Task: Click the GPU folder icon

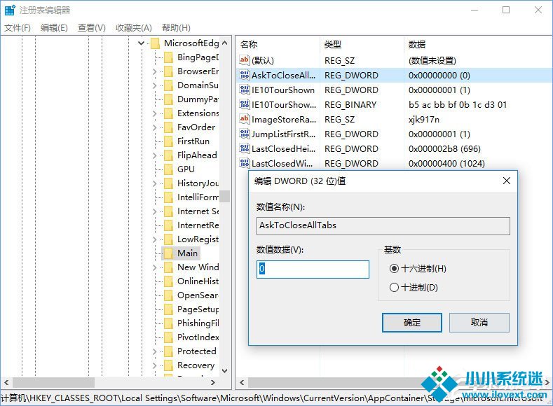Action: (169, 169)
